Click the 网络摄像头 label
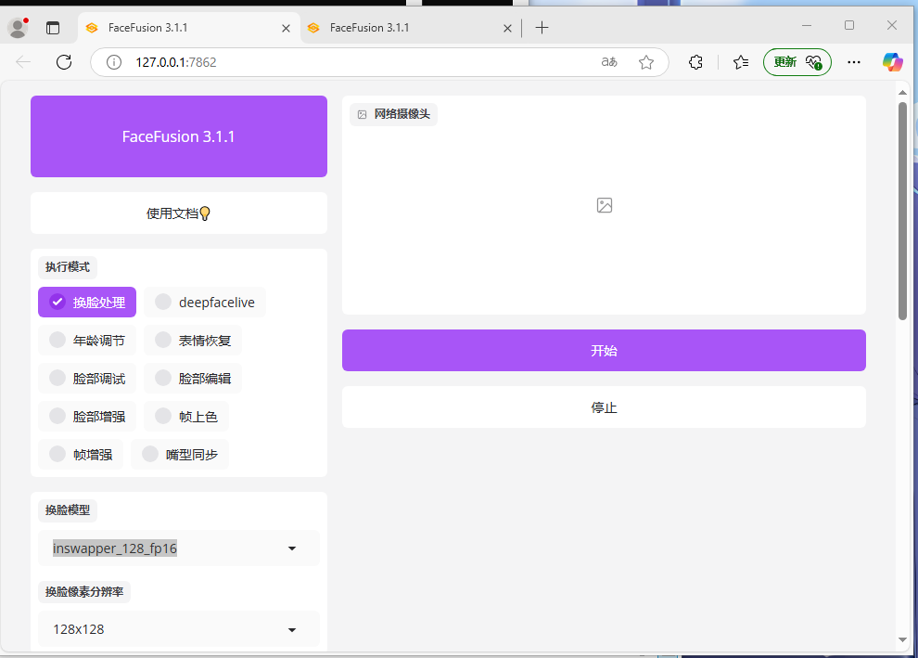 pyautogui.click(x=393, y=114)
